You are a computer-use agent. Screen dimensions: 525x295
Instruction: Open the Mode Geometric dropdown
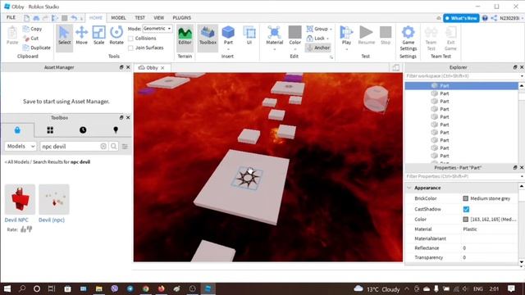tap(157, 29)
